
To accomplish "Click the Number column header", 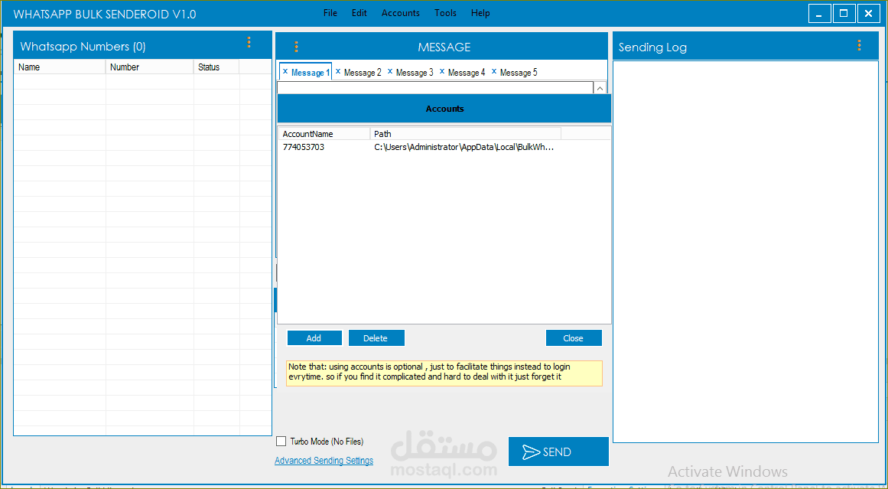I will point(149,67).
